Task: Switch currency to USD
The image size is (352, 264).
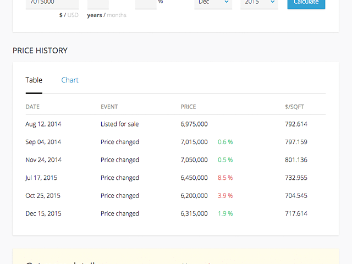Action: click(73, 15)
